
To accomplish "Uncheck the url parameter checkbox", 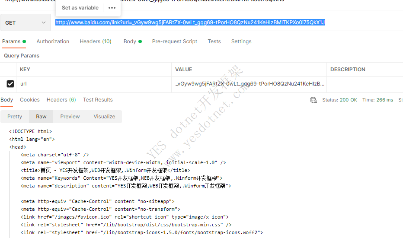I will click(x=10, y=84).
